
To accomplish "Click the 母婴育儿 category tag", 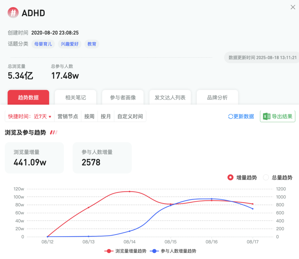I will pos(43,44).
